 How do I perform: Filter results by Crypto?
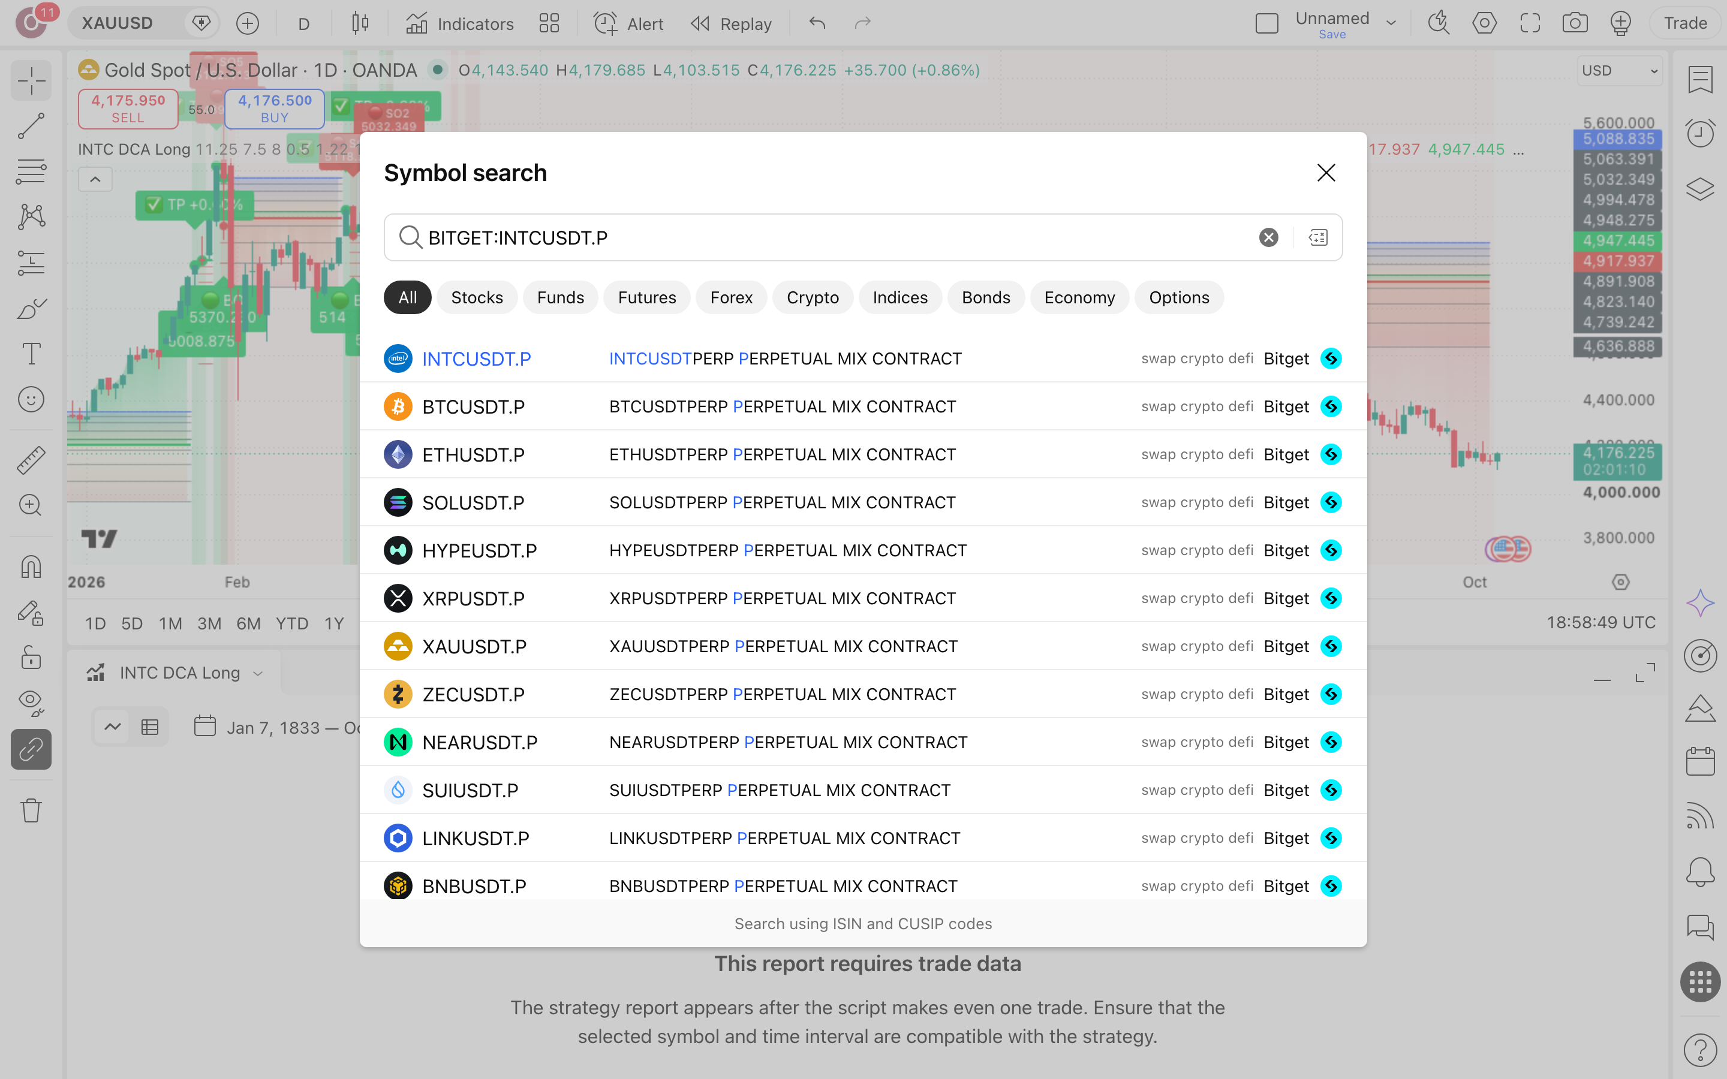click(812, 297)
